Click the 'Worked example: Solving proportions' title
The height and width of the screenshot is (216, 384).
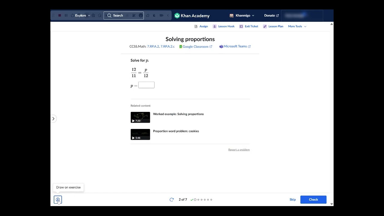pyautogui.click(x=178, y=114)
